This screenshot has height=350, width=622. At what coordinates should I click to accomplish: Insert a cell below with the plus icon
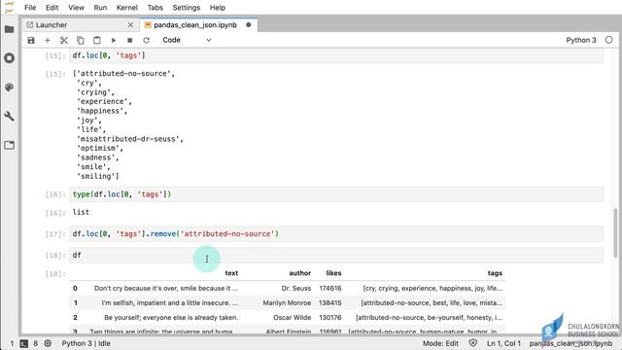coord(48,40)
